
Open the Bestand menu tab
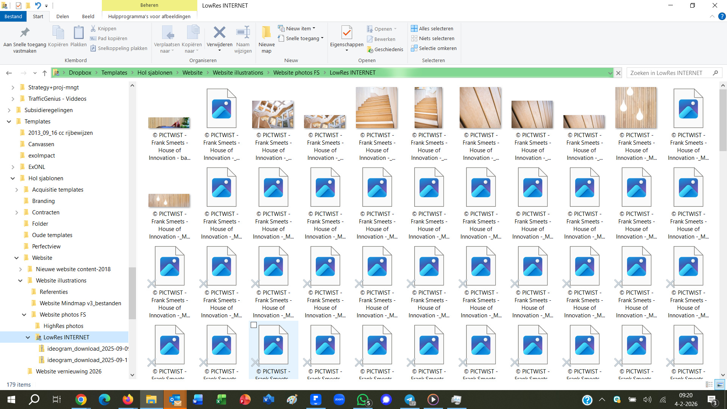13,16
